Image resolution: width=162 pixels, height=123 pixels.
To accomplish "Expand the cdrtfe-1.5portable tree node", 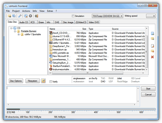I will coord(19,34).
